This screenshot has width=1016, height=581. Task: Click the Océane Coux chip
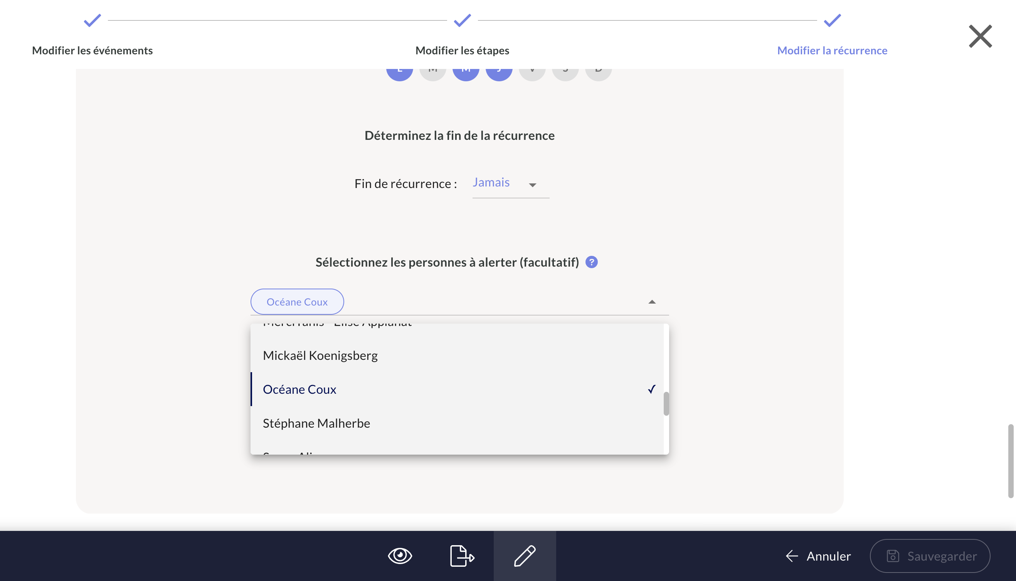(297, 302)
